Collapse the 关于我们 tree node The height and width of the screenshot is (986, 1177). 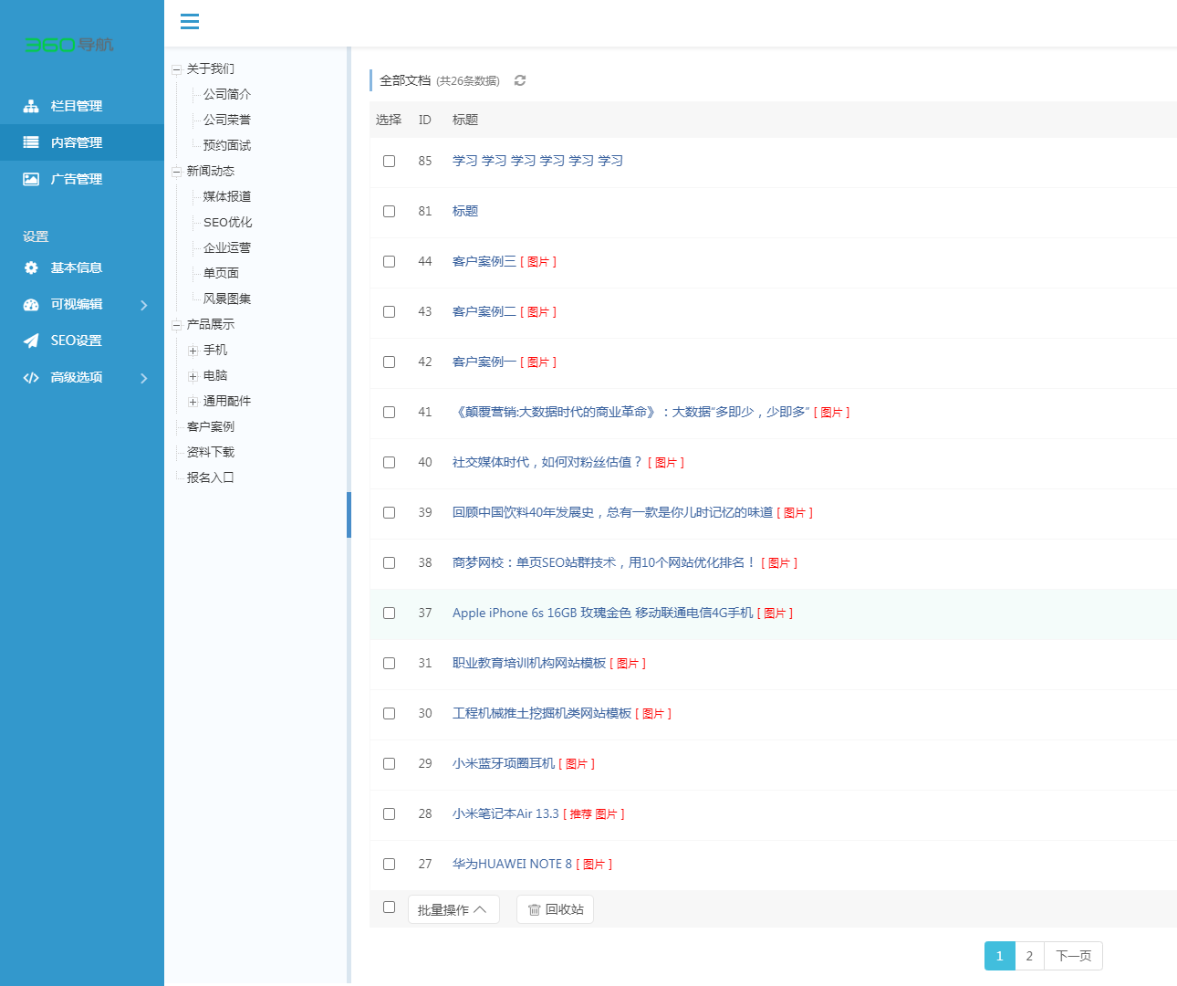coord(176,69)
